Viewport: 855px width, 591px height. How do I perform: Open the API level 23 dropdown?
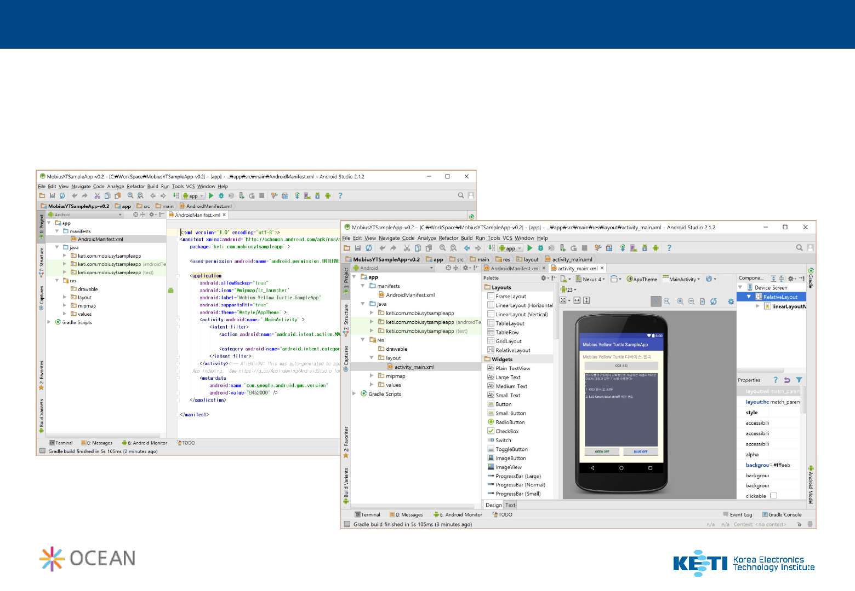(x=568, y=289)
